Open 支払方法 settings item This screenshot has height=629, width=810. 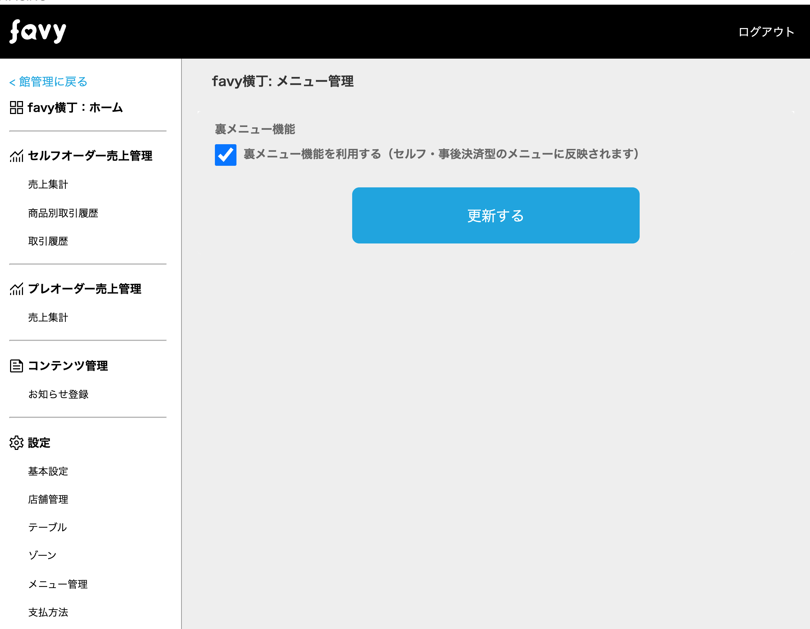tap(48, 612)
